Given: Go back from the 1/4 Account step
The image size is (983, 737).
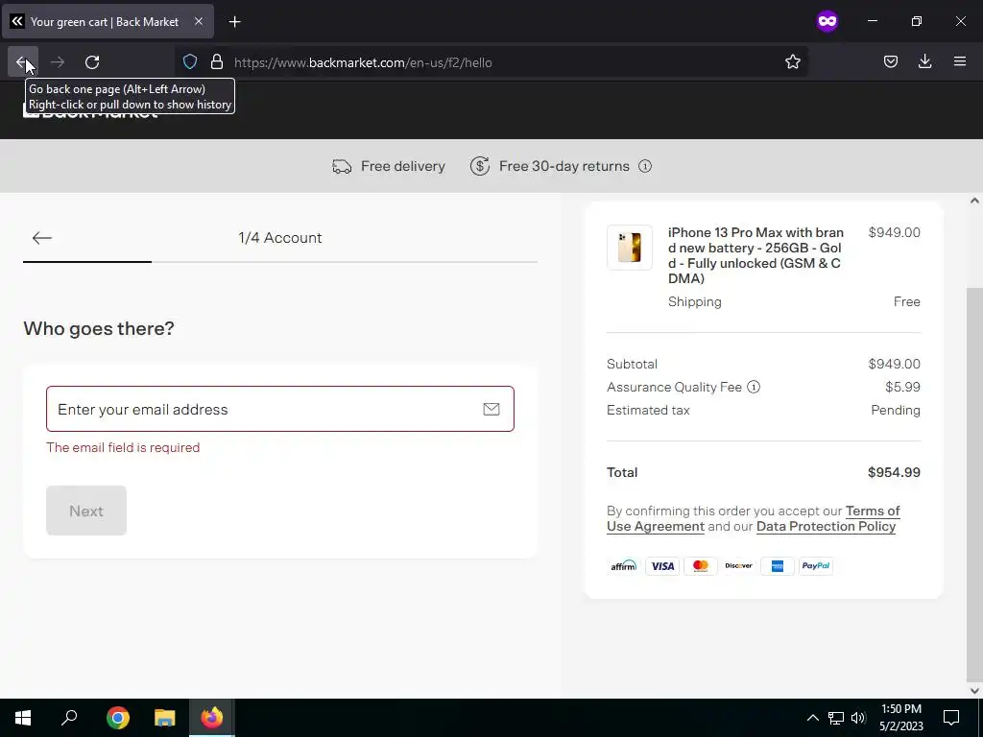Looking at the screenshot, I should [42, 238].
